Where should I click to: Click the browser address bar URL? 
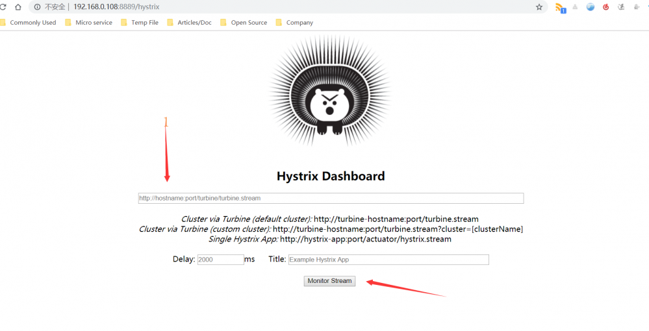point(116,7)
